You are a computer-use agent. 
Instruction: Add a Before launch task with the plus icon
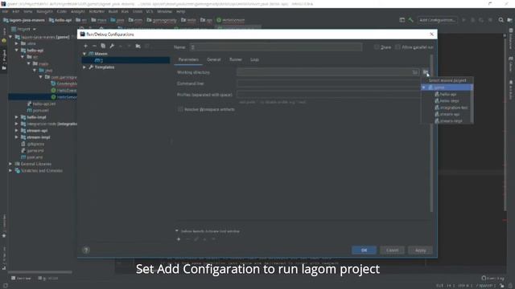[x=179, y=239]
